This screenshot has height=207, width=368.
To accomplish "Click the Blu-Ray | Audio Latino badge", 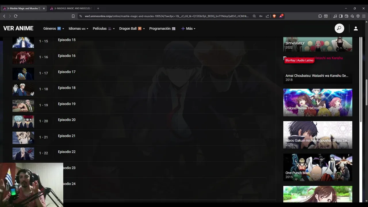I will pos(299,60).
